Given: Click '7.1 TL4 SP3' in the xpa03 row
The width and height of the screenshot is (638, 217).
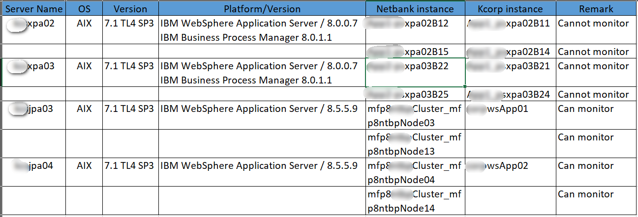Looking at the screenshot, I should pyautogui.click(x=130, y=73).
